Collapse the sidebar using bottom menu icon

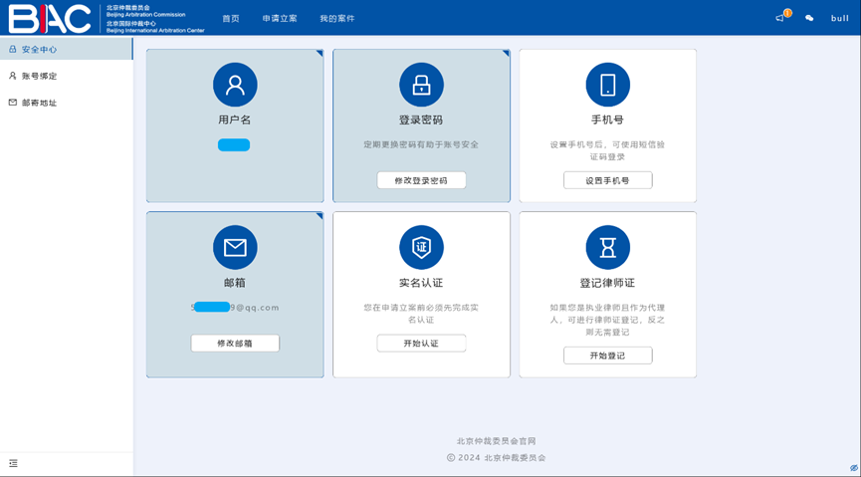tap(14, 463)
